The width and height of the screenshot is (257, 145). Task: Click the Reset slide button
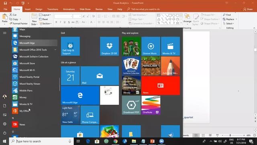[x=43, y=19]
